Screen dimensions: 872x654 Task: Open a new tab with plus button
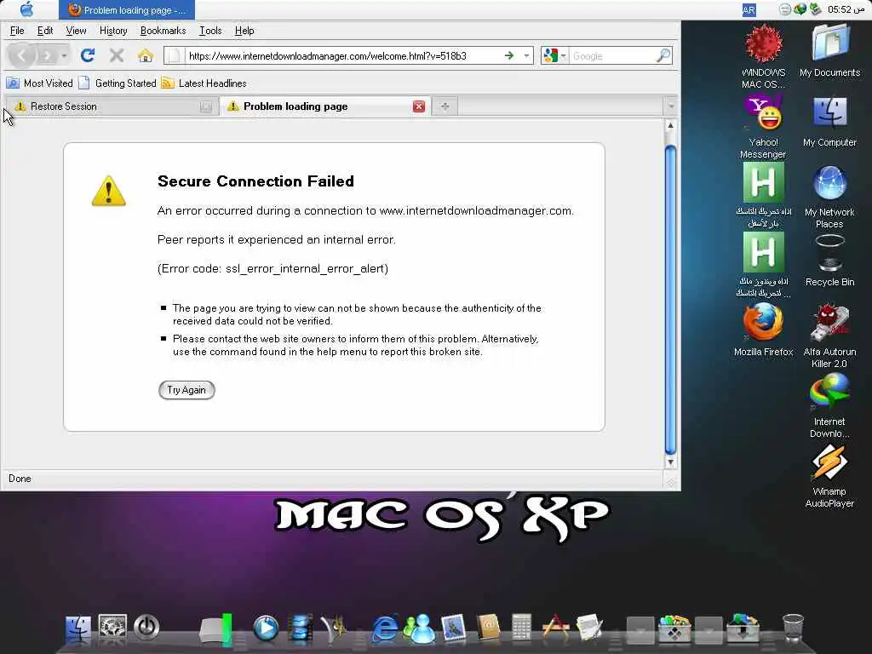(x=445, y=106)
